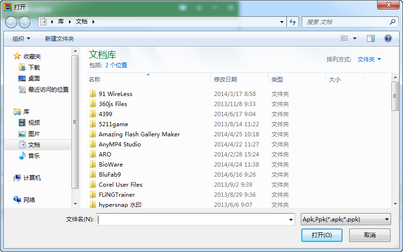The image size is (403, 252).
Task: Click the 打开(O) button
Action: [321, 235]
